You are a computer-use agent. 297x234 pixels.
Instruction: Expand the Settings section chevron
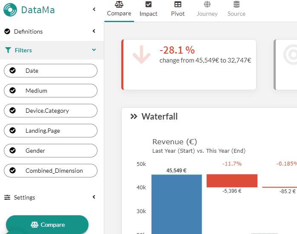click(94, 197)
